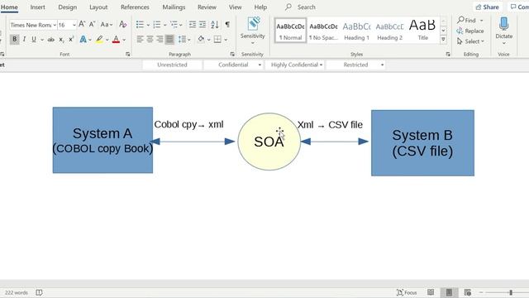Open the Help tab
Screen dimensions: 529x298
[x=260, y=7]
